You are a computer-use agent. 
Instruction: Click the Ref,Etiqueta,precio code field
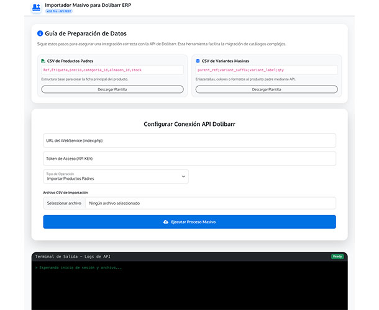click(112, 70)
